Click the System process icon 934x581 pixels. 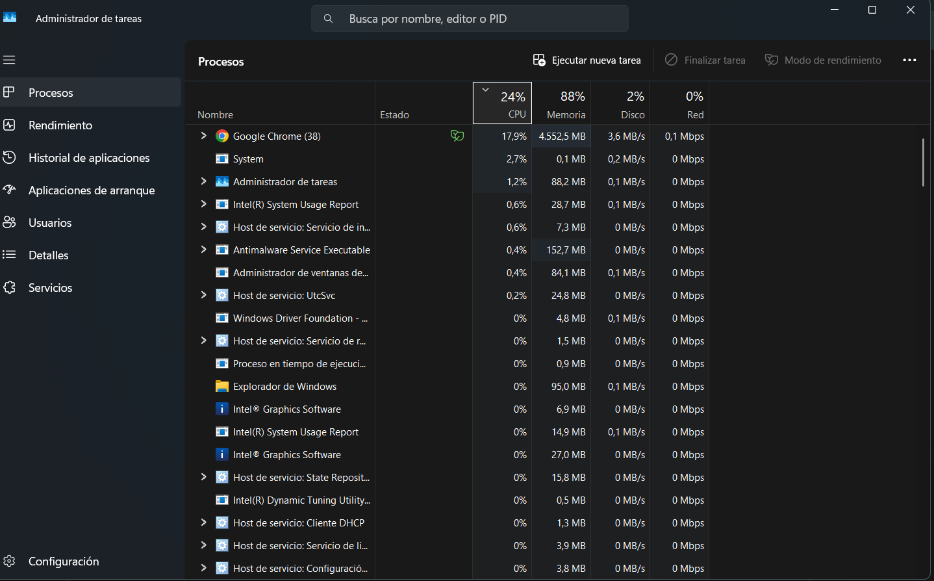222,159
